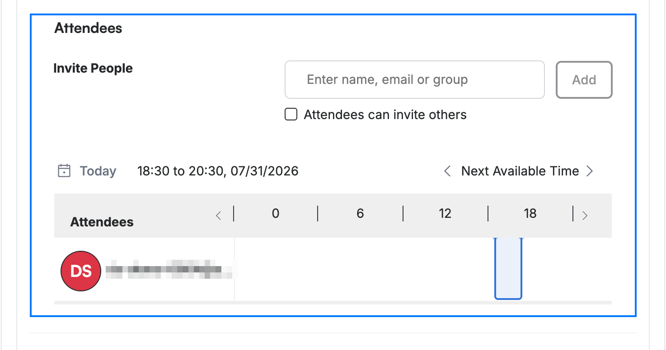This screenshot has height=350, width=666.
Task: Select hour 18 on the timeline header
Action: [530, 213]
